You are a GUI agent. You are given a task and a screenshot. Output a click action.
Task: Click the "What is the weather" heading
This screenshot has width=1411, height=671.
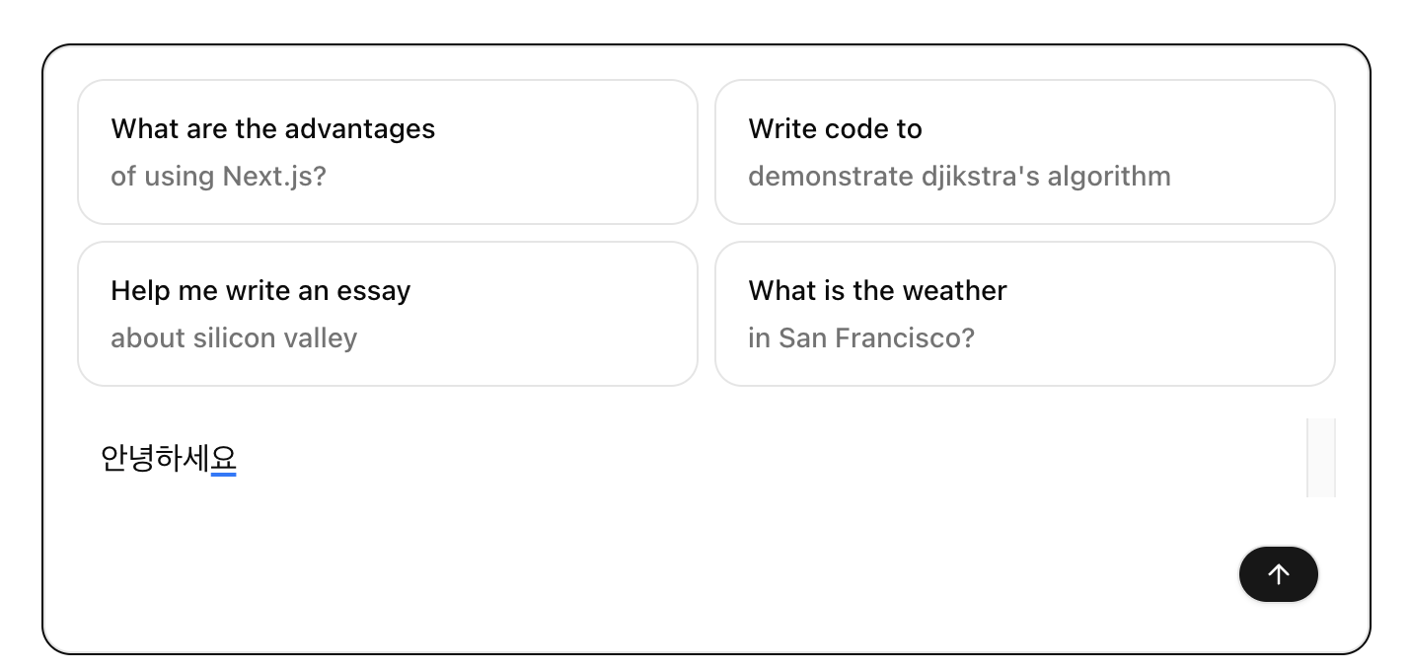[x=877, y=291]
